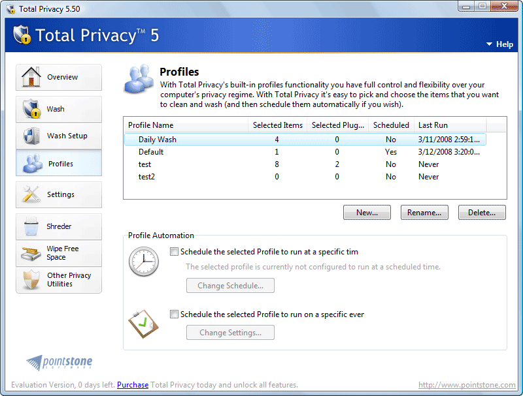Screen dimensions: 523x396
Task: Sort by Scheduled column header
Action: 391,125
